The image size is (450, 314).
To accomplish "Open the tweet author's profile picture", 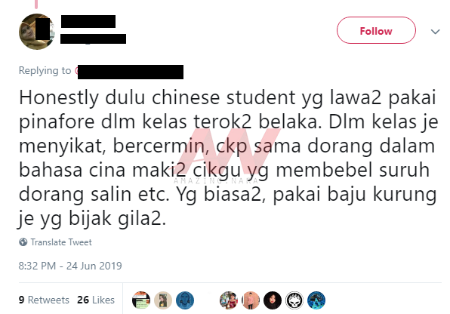I will click(37, 32).
